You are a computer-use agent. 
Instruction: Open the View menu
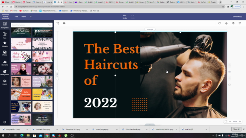point(23,16)
